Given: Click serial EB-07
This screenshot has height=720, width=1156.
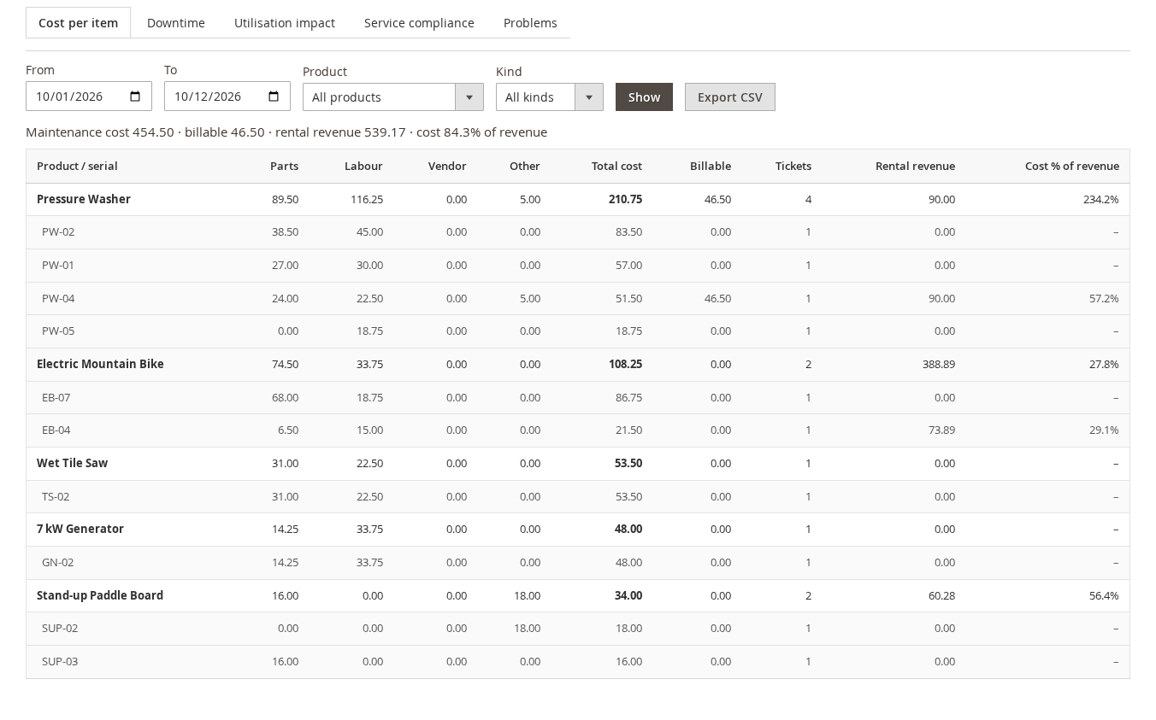Looking at the screenshot, I should pyautogui.click(x=56, y=398).
